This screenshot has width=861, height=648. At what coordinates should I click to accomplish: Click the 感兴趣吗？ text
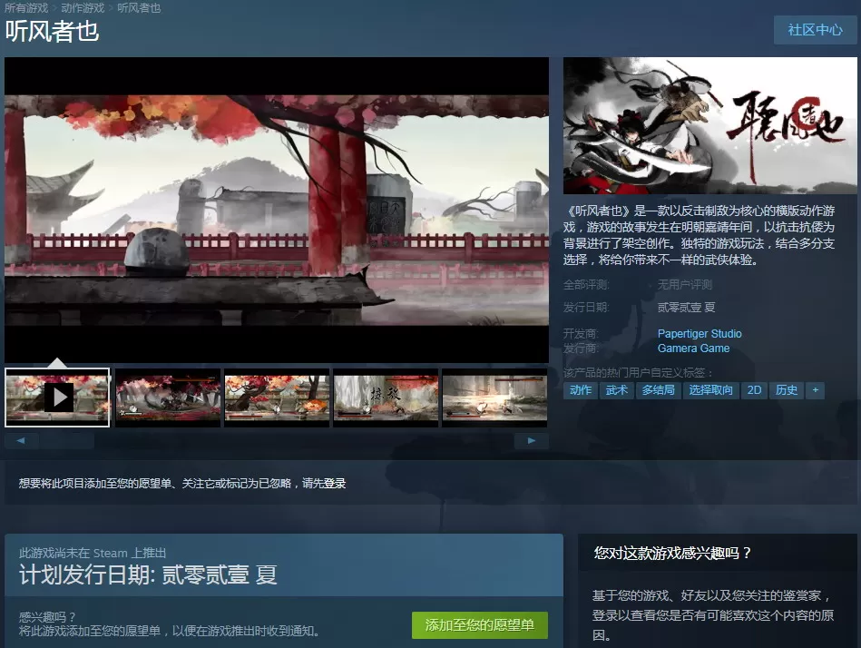point(47,616)
